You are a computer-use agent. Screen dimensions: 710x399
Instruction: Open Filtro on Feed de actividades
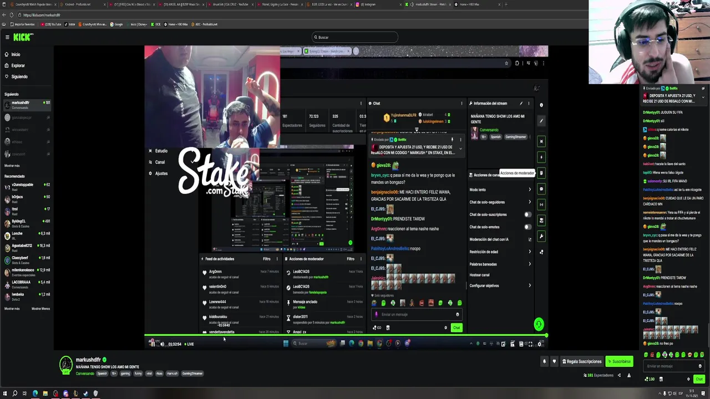[x=267, y=259]
